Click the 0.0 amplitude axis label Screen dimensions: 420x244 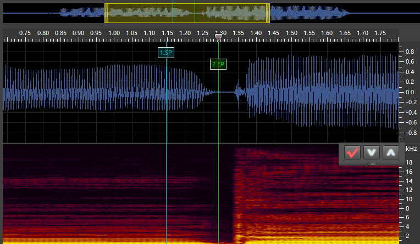pos(410,92)
